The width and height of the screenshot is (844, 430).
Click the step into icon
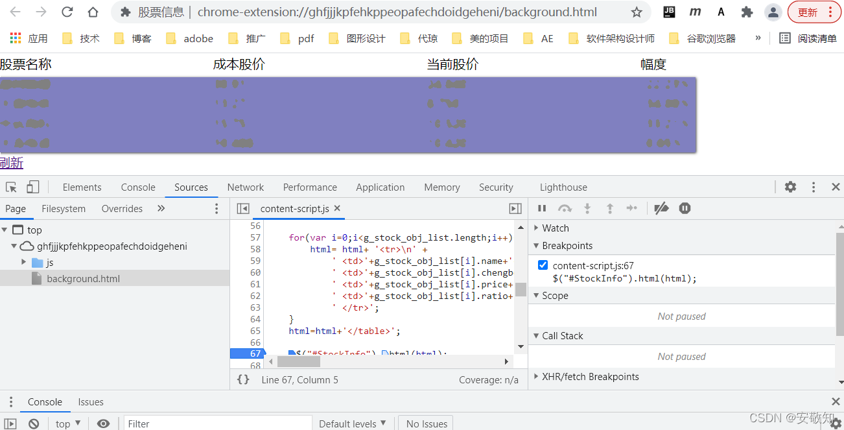pos(587,208)
